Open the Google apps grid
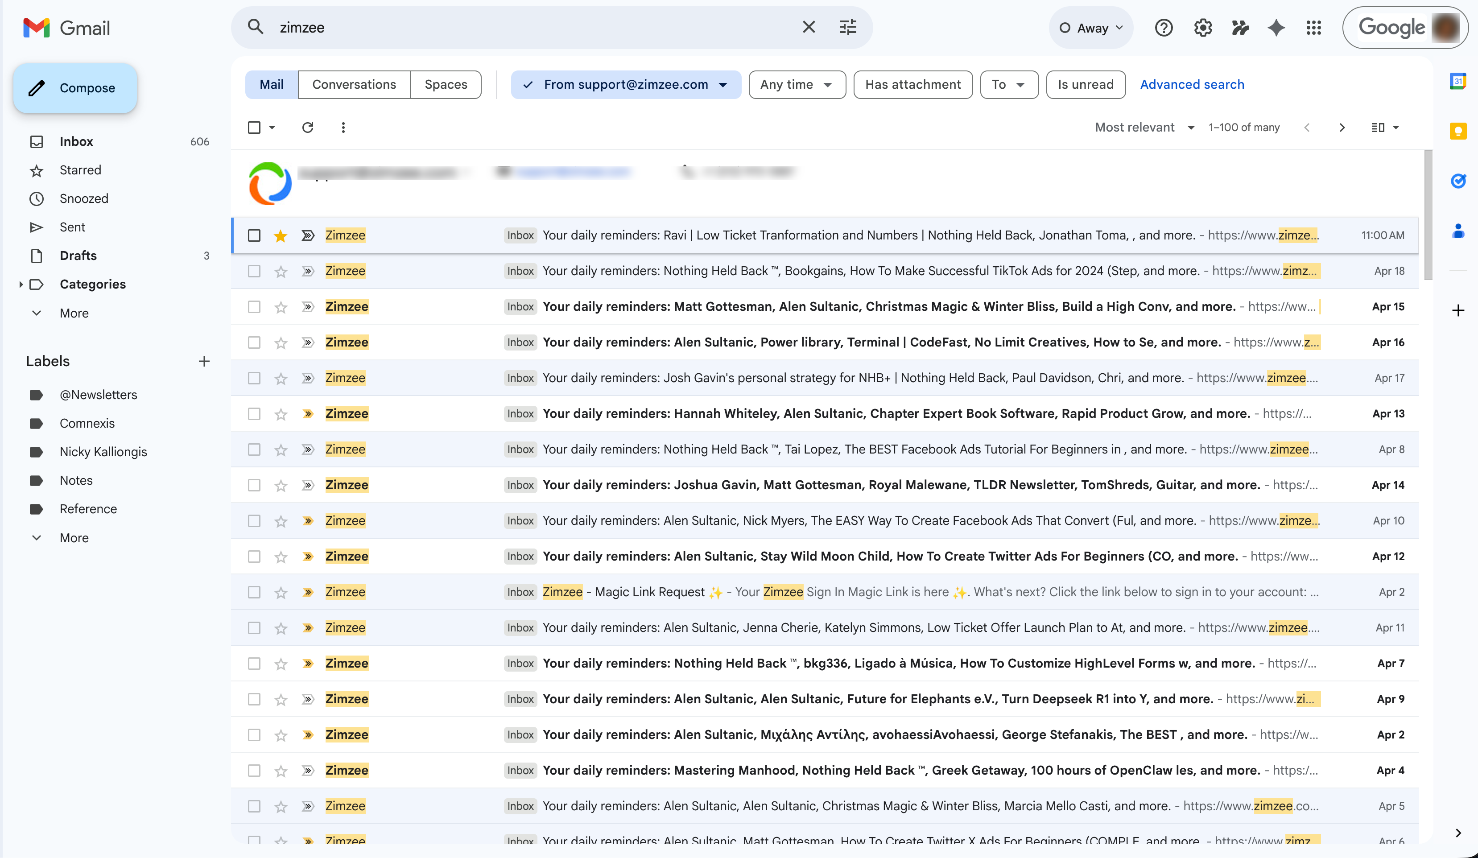1478x858 pixels. tap(1314, 28)
